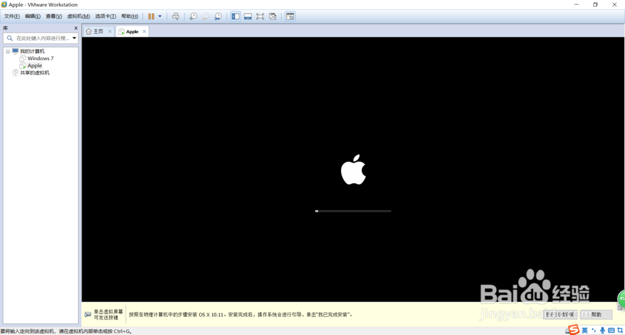Toggle the Sogou punctuation mode icon
Screen dimensions: 625x335
click(x=594, y=331)
